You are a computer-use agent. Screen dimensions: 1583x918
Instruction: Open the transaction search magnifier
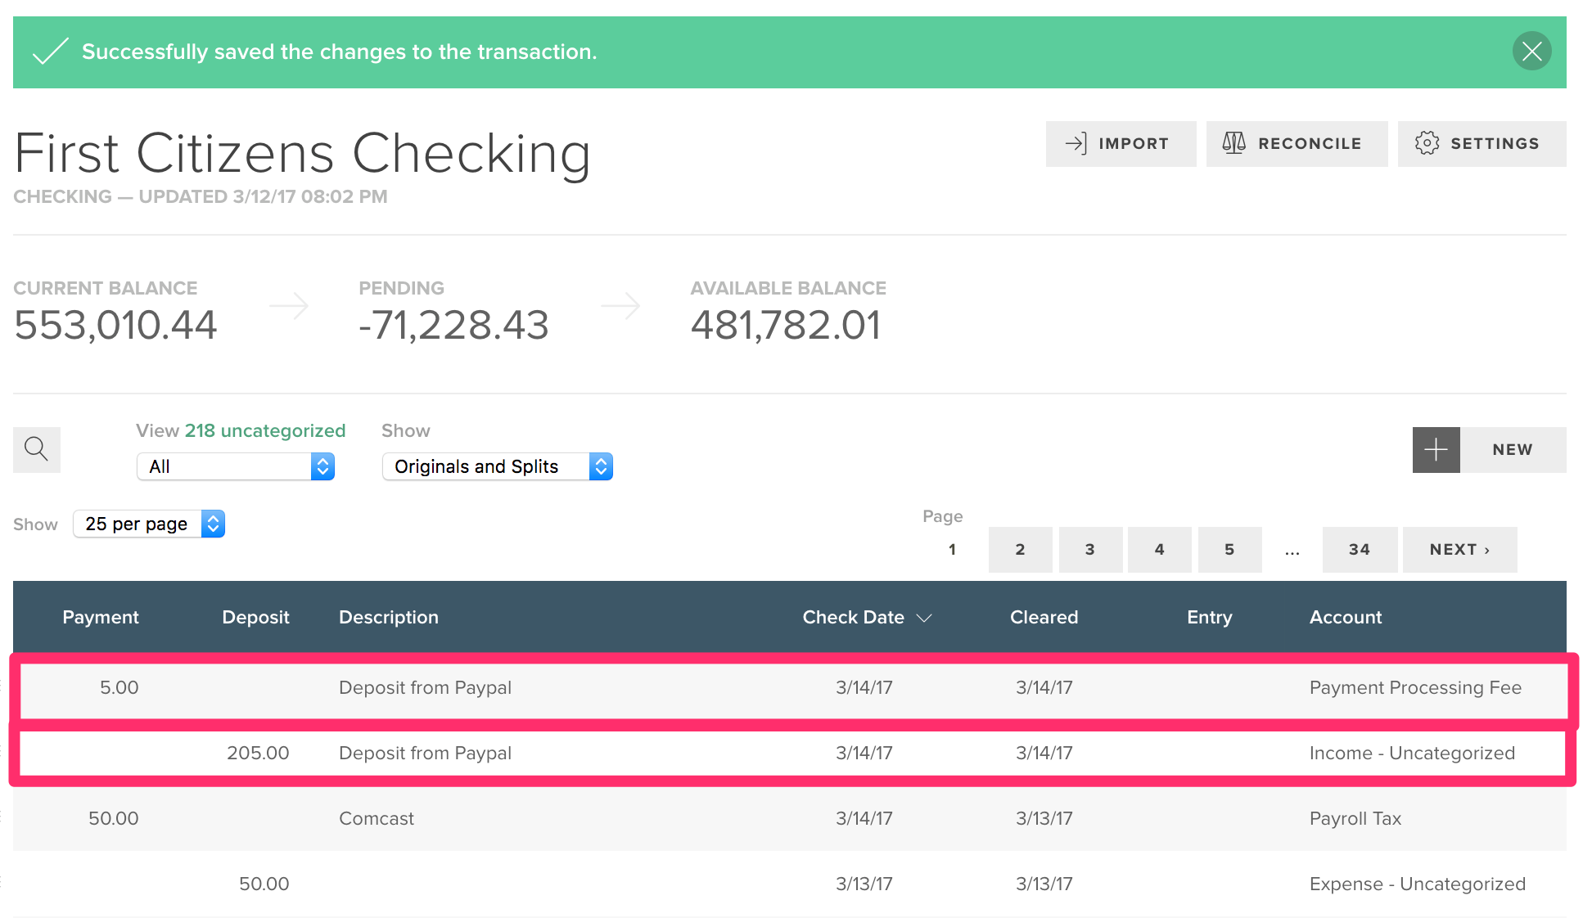(37, 449)
